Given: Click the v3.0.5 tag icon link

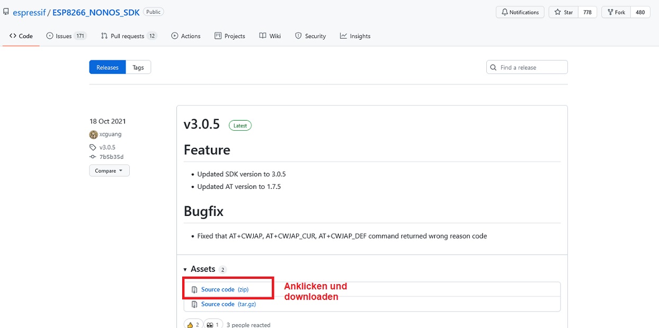Looking at the screenshot, I should [x=93, y=148].
